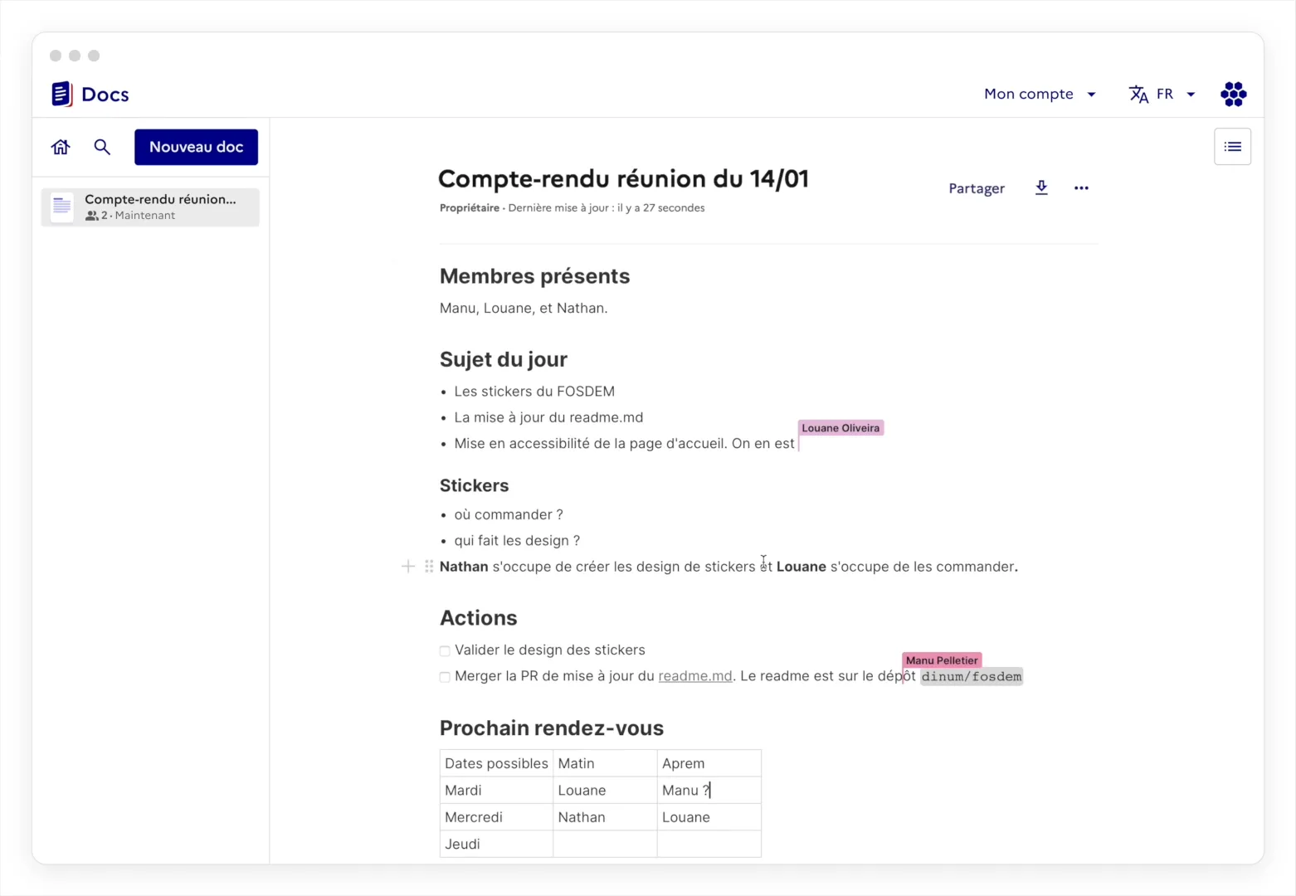Screen dimensions: 1296x896
Task: Open the FR language selector
Action: (1162, 94)
